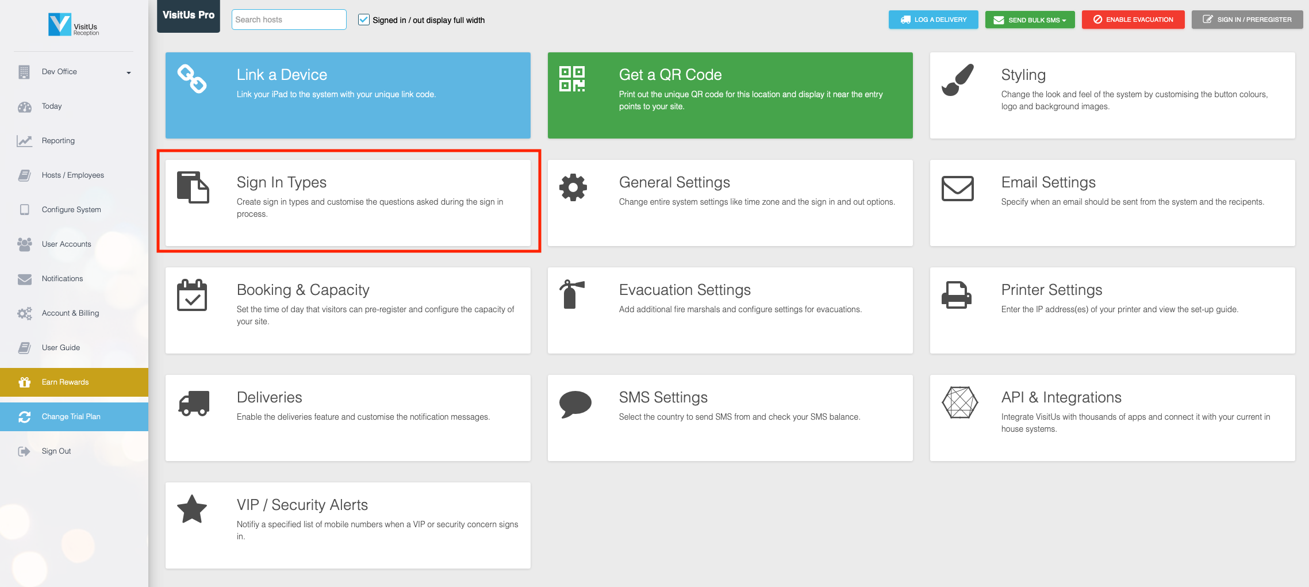This screenshot has width=1309, height=587.
Task: Open the SEND BULK SMS dropdown
Action: coord(1030,19)
